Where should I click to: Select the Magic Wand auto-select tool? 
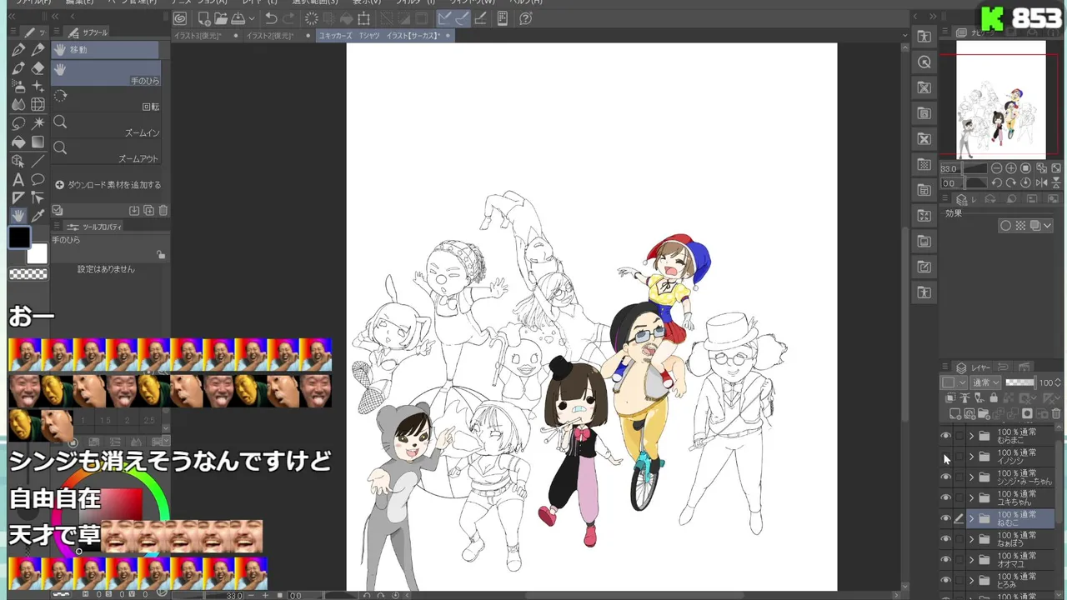pyautogui.click(x=38, y=123)
